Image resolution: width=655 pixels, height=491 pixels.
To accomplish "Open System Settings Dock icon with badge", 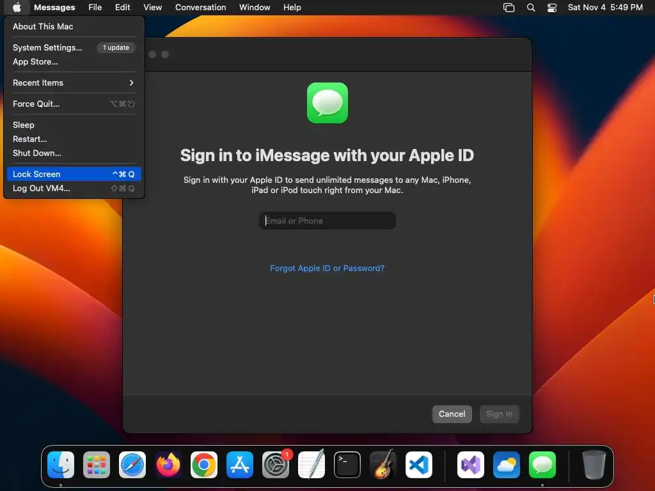I will click(x=276, y=464).
